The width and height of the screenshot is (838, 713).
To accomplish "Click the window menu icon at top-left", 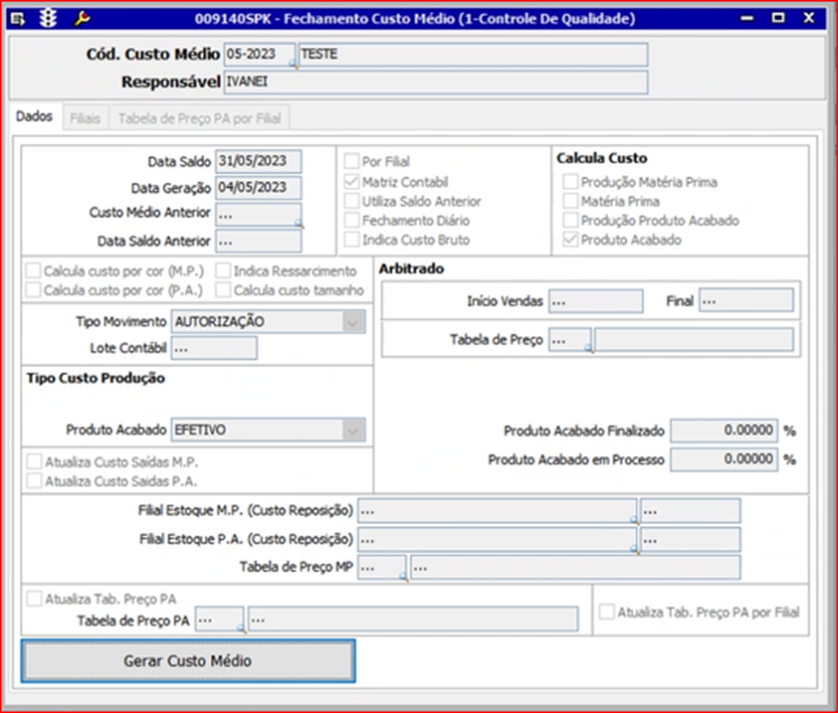I will click(19, 18).
